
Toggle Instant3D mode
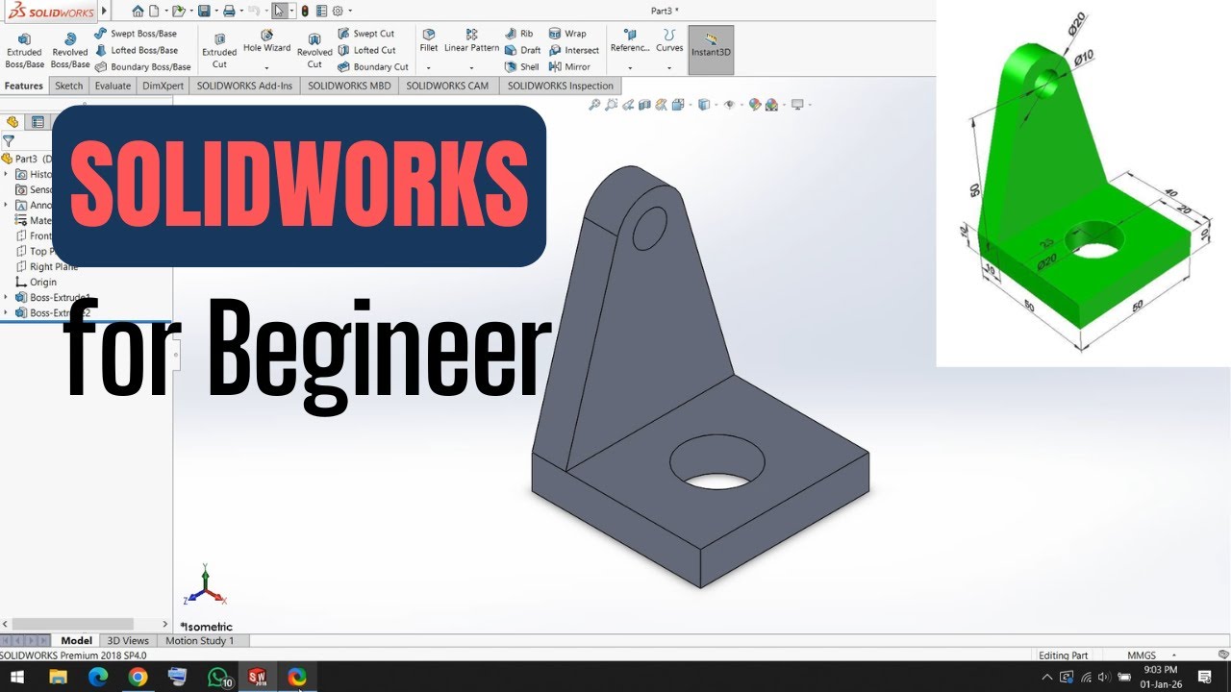(x=711, y=50)
